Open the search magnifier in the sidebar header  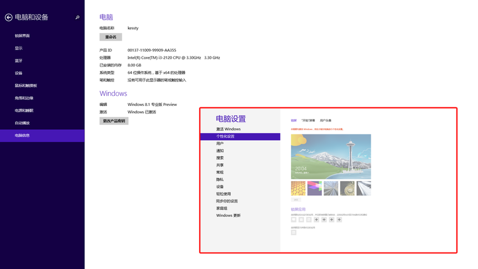click(77, 17)
